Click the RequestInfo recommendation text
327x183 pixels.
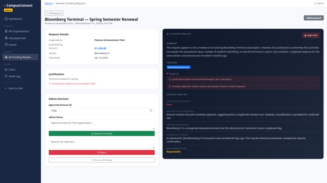(174, 152)
